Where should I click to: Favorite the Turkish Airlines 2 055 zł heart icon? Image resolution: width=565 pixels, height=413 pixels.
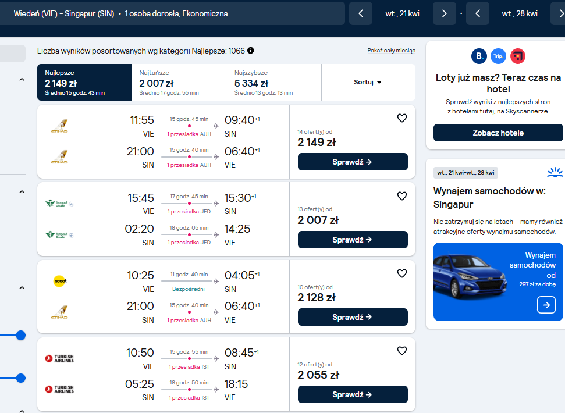[401, 351]
